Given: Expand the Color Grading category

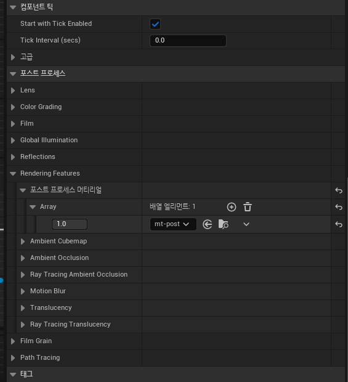Looking at the screenshot, I should click(x=13, y=107).
